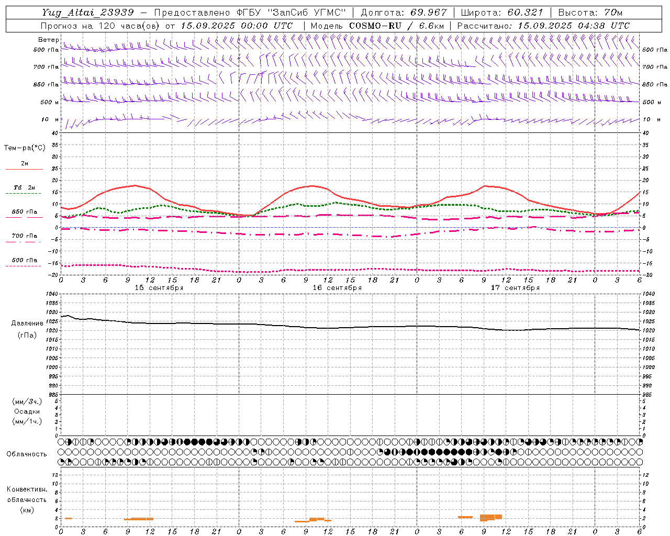
Task: Click the 'Тем-ра(°C)' temperature axis title
Action: [25, 148]
